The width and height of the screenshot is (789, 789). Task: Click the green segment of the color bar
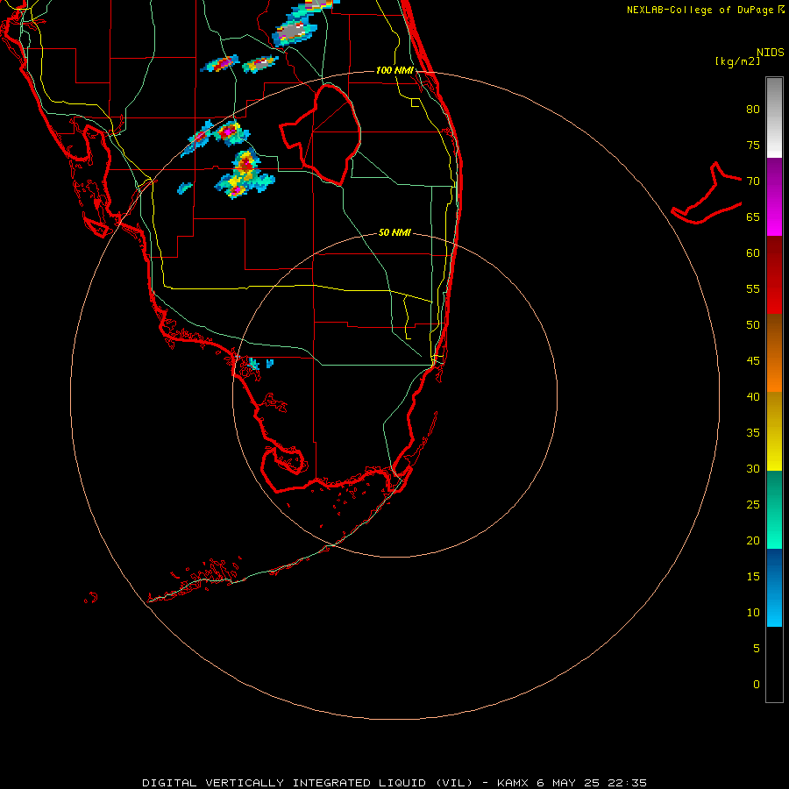click(x=774, y=509)
